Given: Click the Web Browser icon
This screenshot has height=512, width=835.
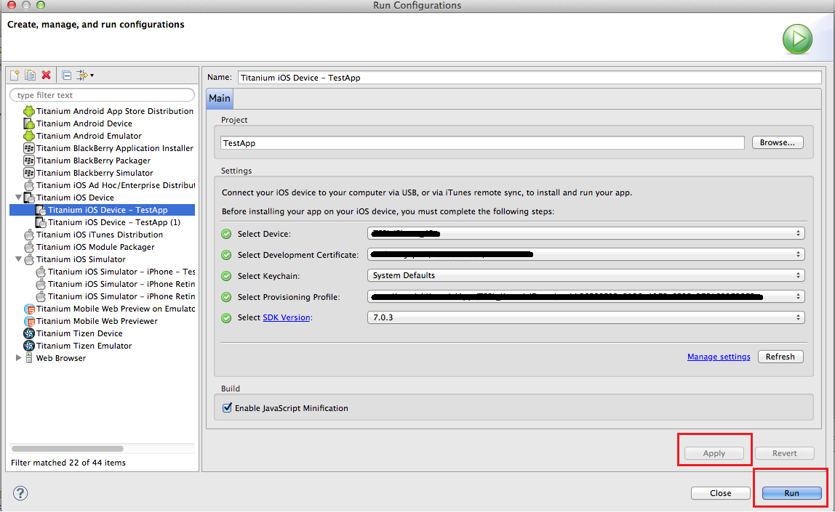Looking at the screenshot, I should click(x=29, y=358).
